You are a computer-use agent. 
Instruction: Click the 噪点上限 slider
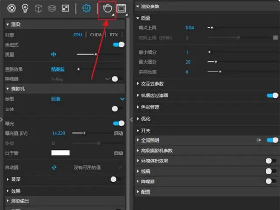point(242,28)
